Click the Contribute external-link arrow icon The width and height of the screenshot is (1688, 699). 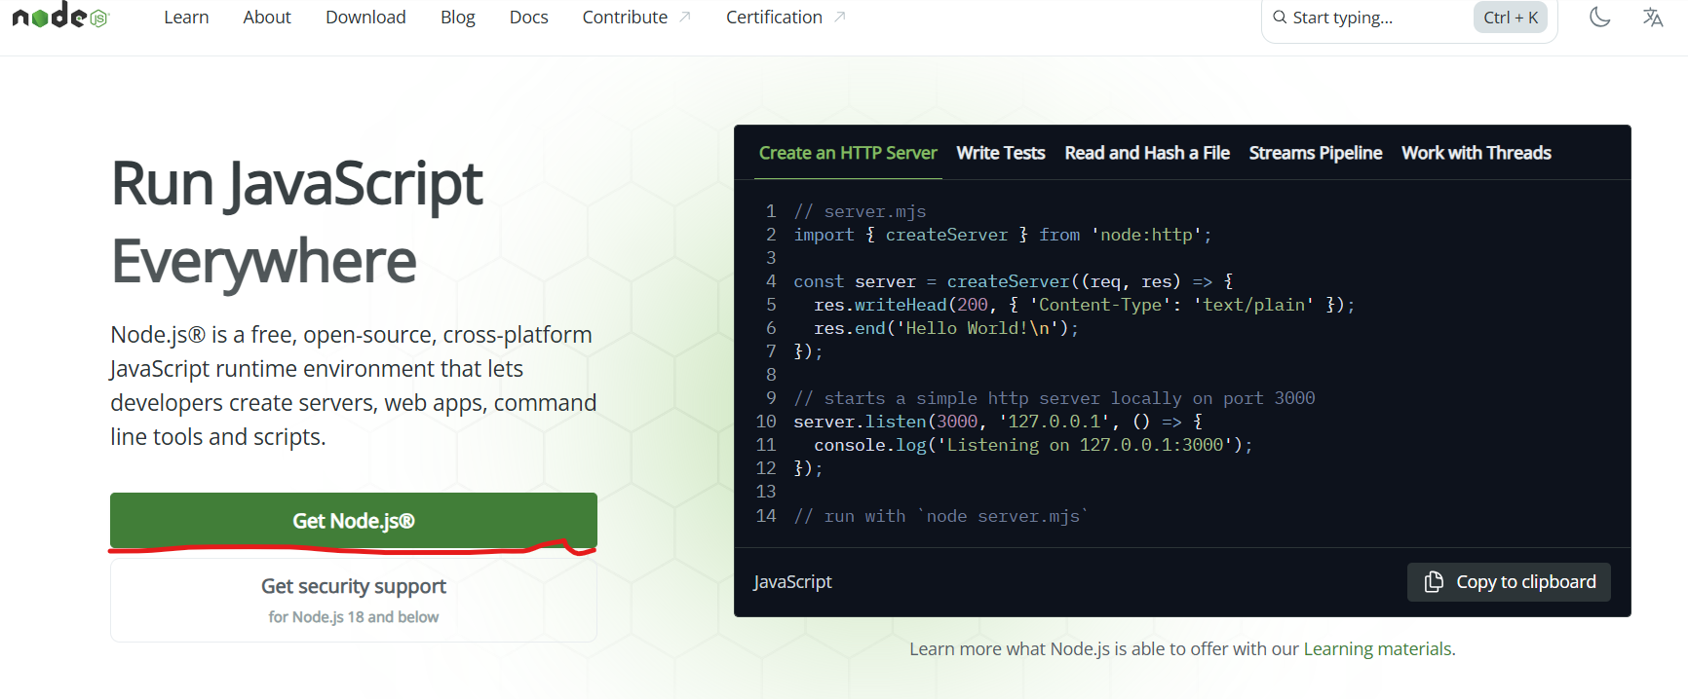pos(685,17)
